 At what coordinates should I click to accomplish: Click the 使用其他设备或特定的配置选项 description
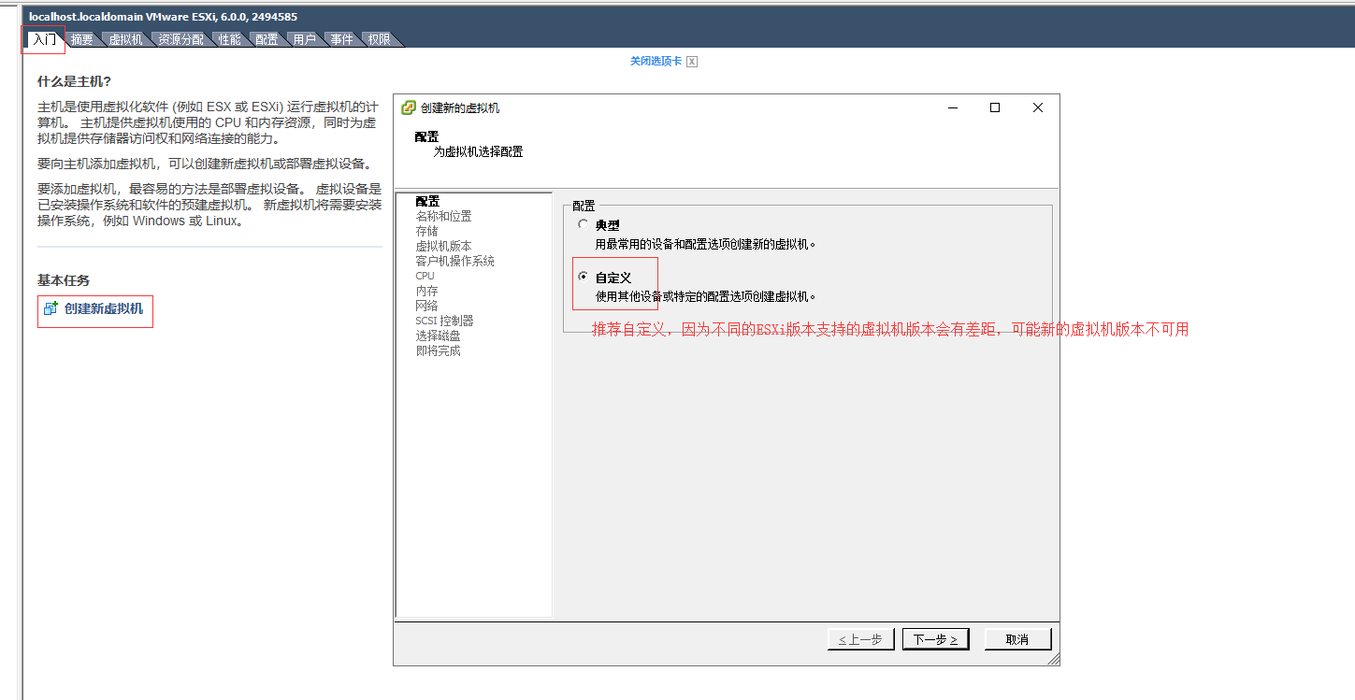click(x=706, y=296)
